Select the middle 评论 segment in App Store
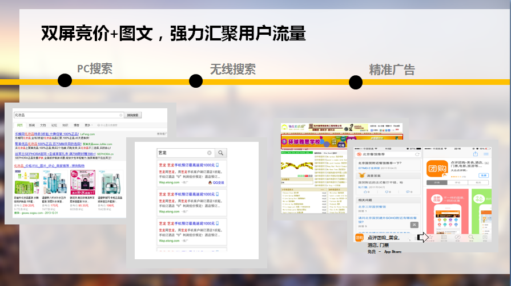This screenshot has height=286, width=511. [457, 183]
